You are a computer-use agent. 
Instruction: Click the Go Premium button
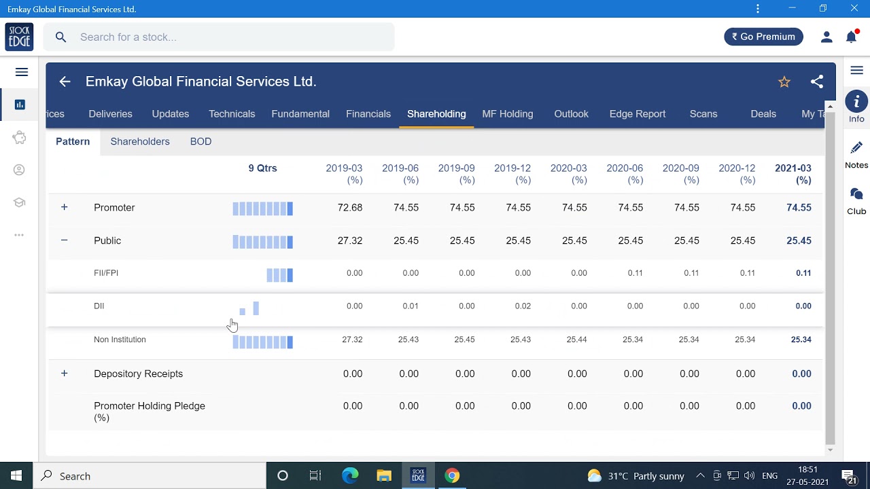[764, 37]
